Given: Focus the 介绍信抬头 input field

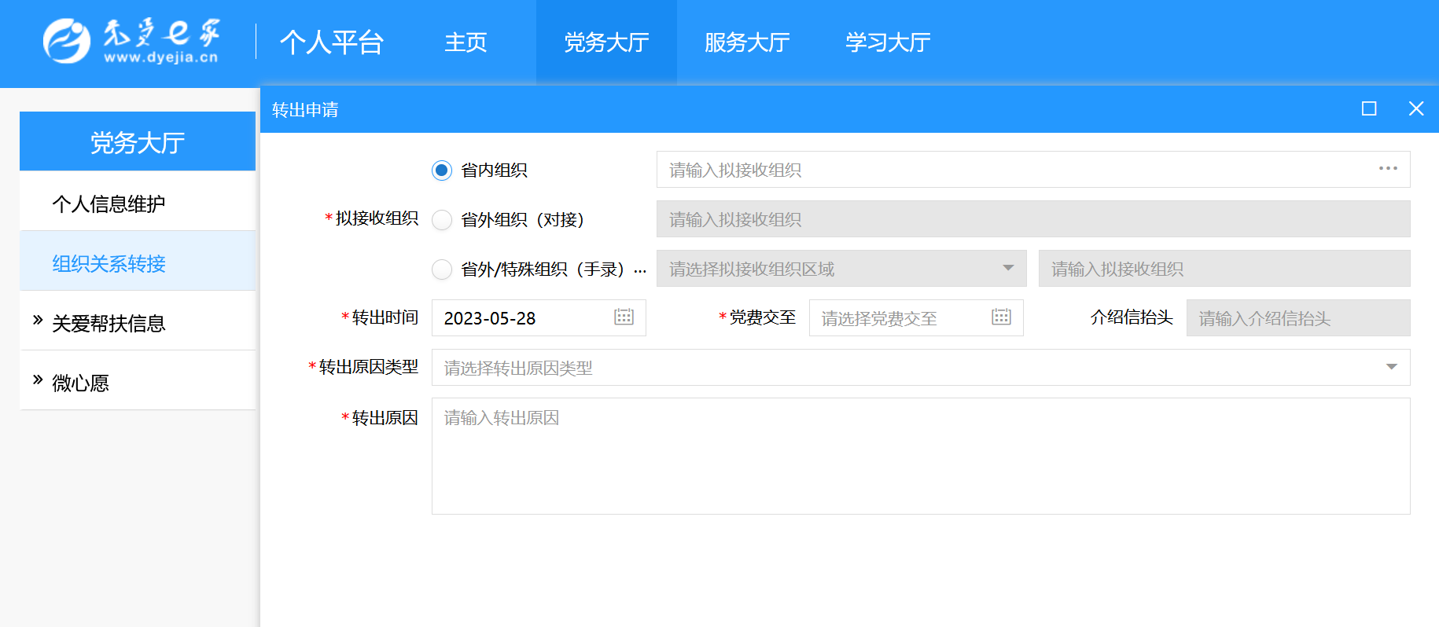Looking at the screenshot, I should pos(1297,318).
